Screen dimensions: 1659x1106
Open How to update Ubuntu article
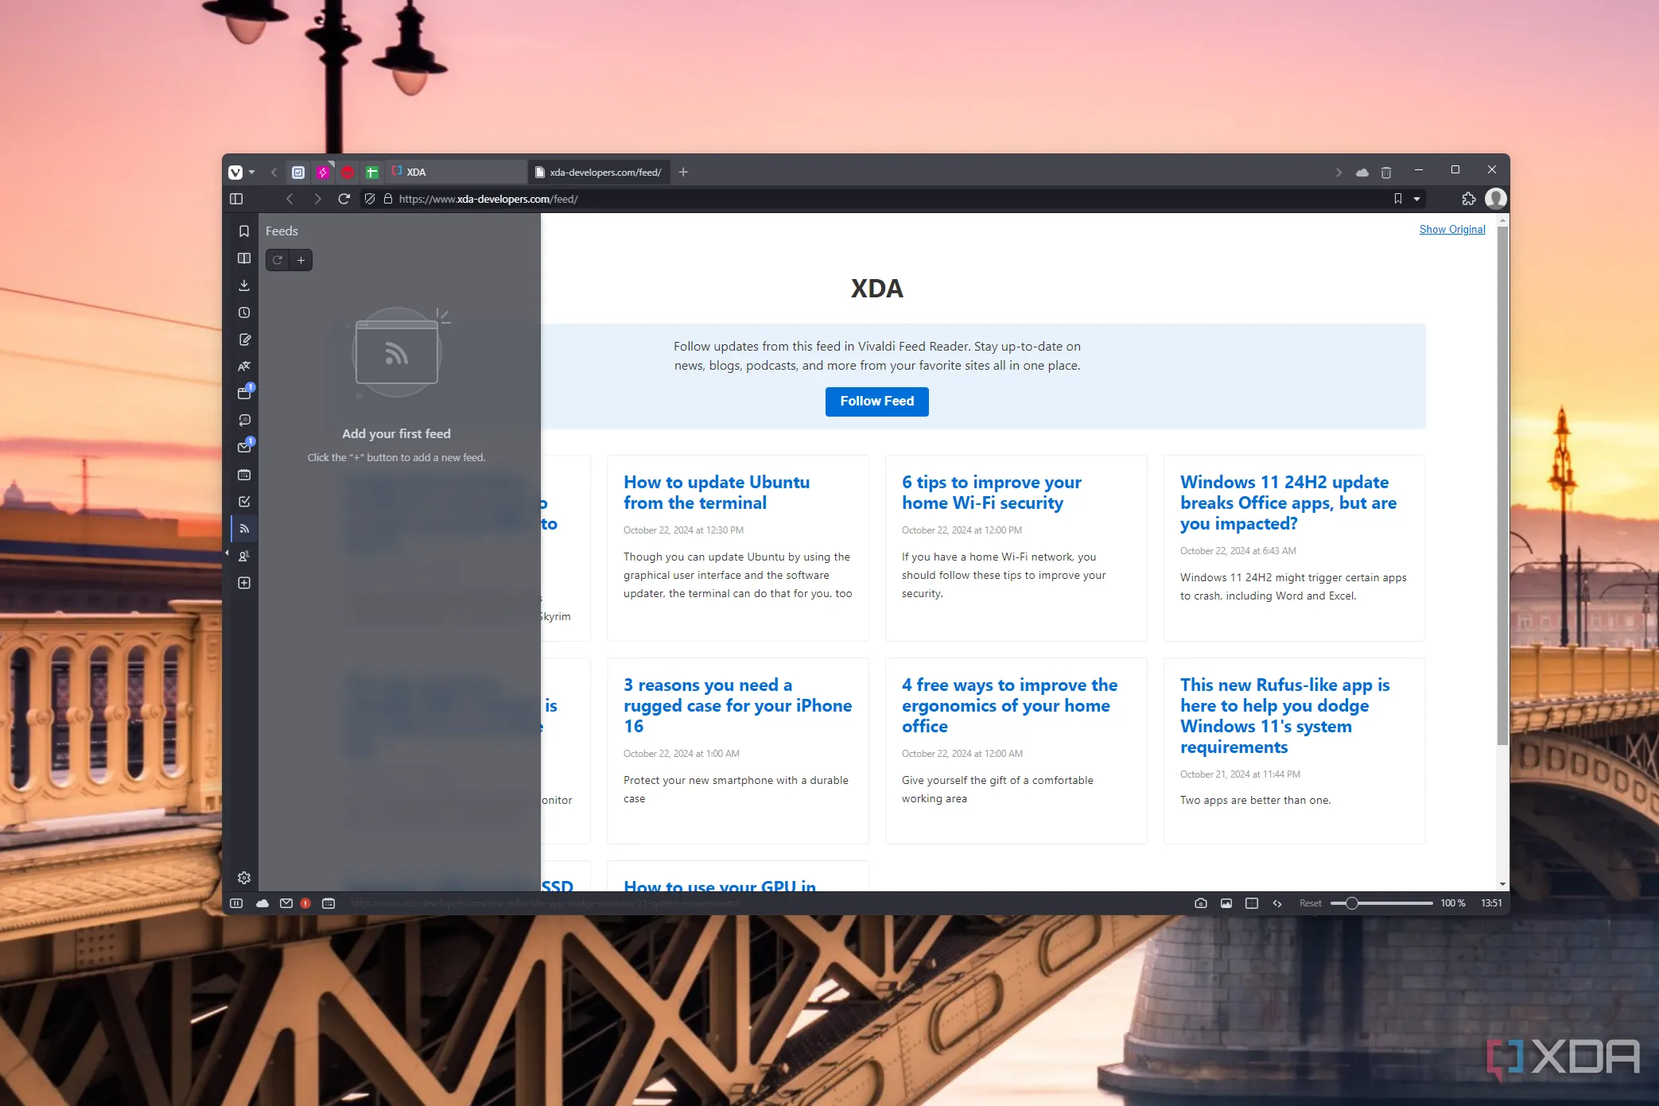click(x=716, y=492)
